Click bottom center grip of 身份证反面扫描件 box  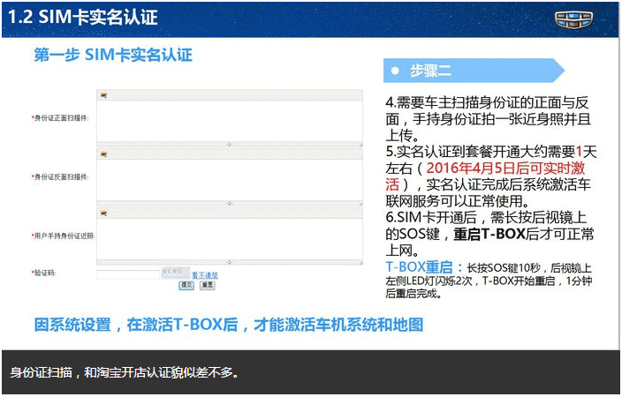(x=230, y=202)
